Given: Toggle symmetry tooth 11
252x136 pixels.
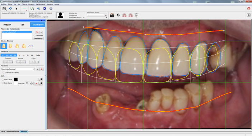Looking at the screenshot, I should coord(15,55).
